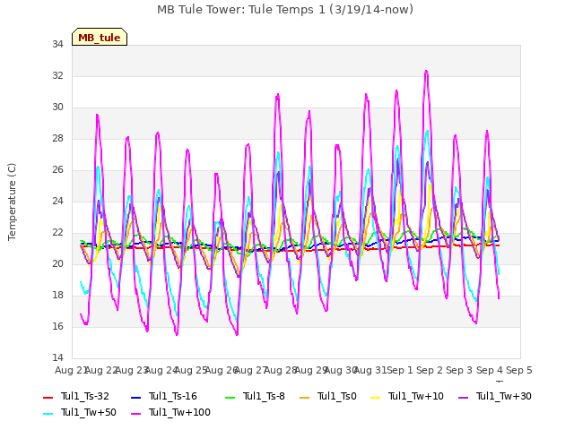Click the magenta peak on Aug 22
Viewport: 574px width, 430px height.
click(98, 115)
